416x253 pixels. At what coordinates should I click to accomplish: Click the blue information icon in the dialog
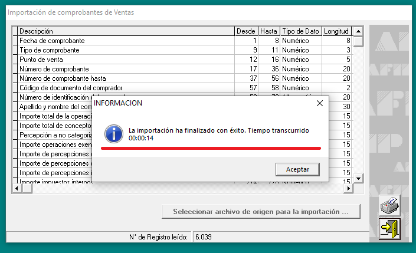113,133
